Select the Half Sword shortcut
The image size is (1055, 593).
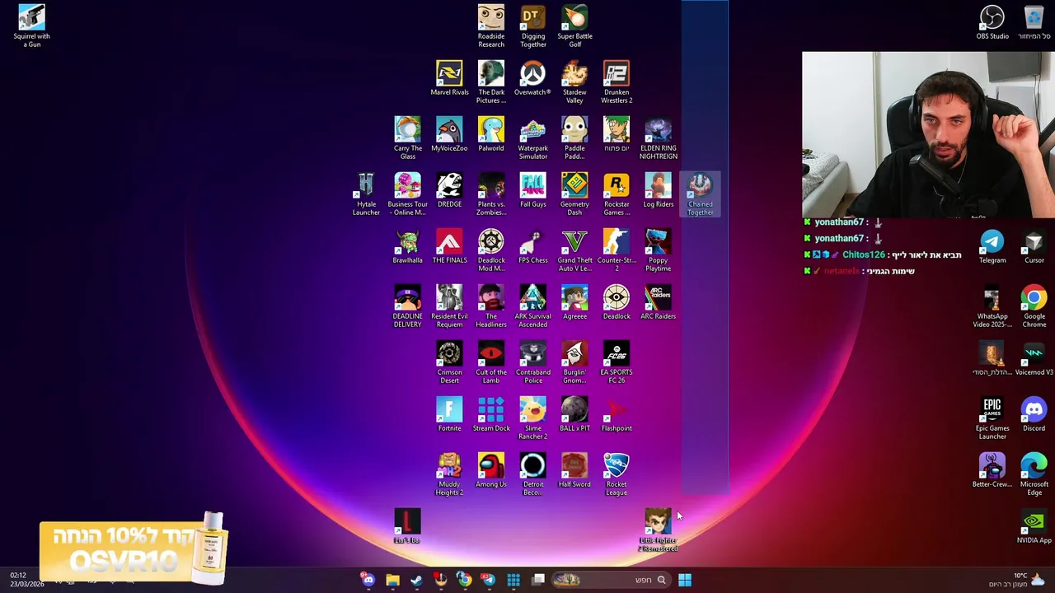click(x=574, y=470)
